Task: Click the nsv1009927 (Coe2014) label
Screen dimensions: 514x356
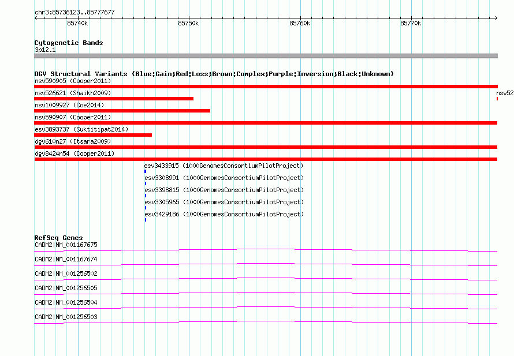Action: pyautogui.click(x=69, y=105)
